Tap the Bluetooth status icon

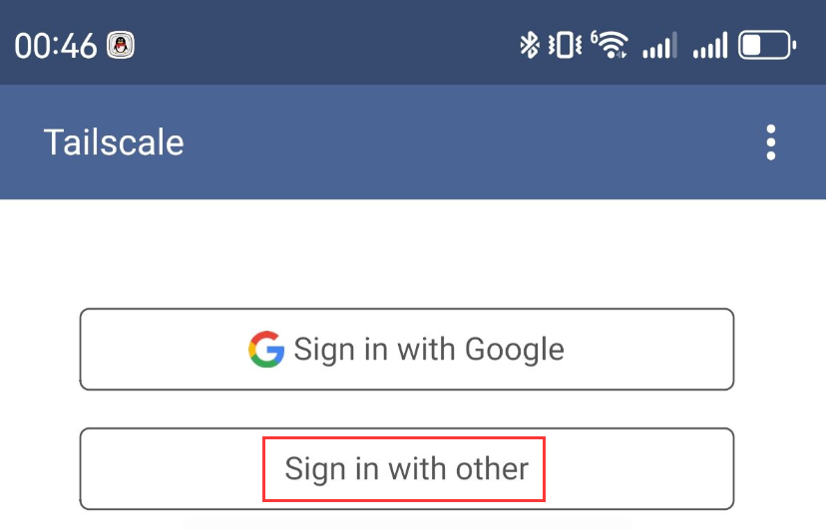530,45
